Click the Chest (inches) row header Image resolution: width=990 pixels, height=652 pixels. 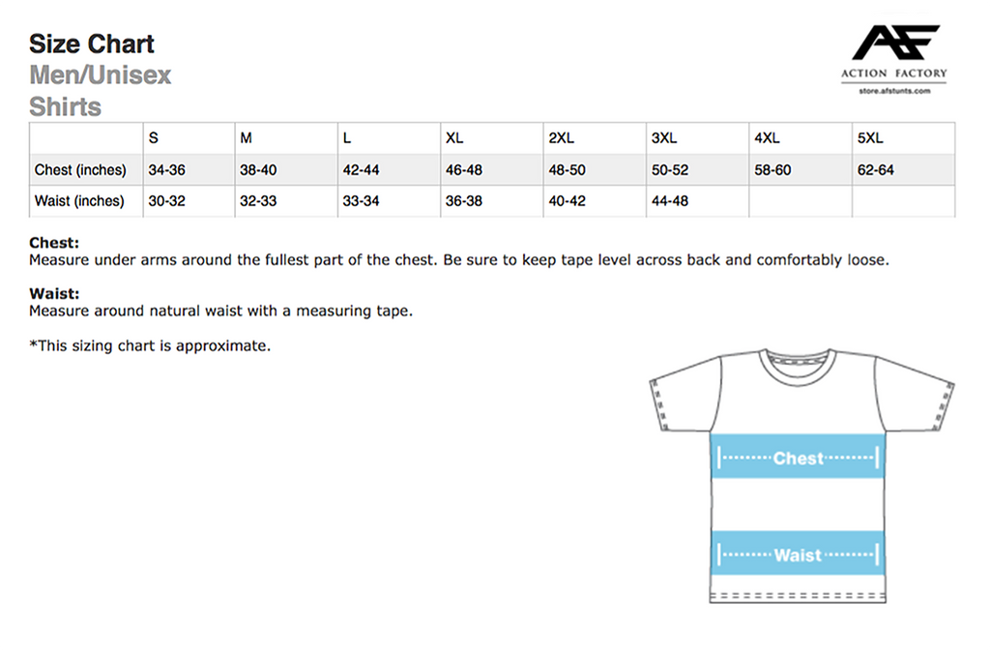coord(80,170)
